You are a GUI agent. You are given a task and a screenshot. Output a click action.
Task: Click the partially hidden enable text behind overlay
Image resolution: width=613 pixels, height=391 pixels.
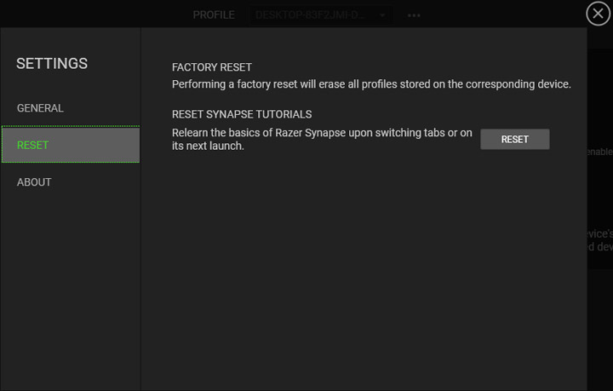coord(599,152)
